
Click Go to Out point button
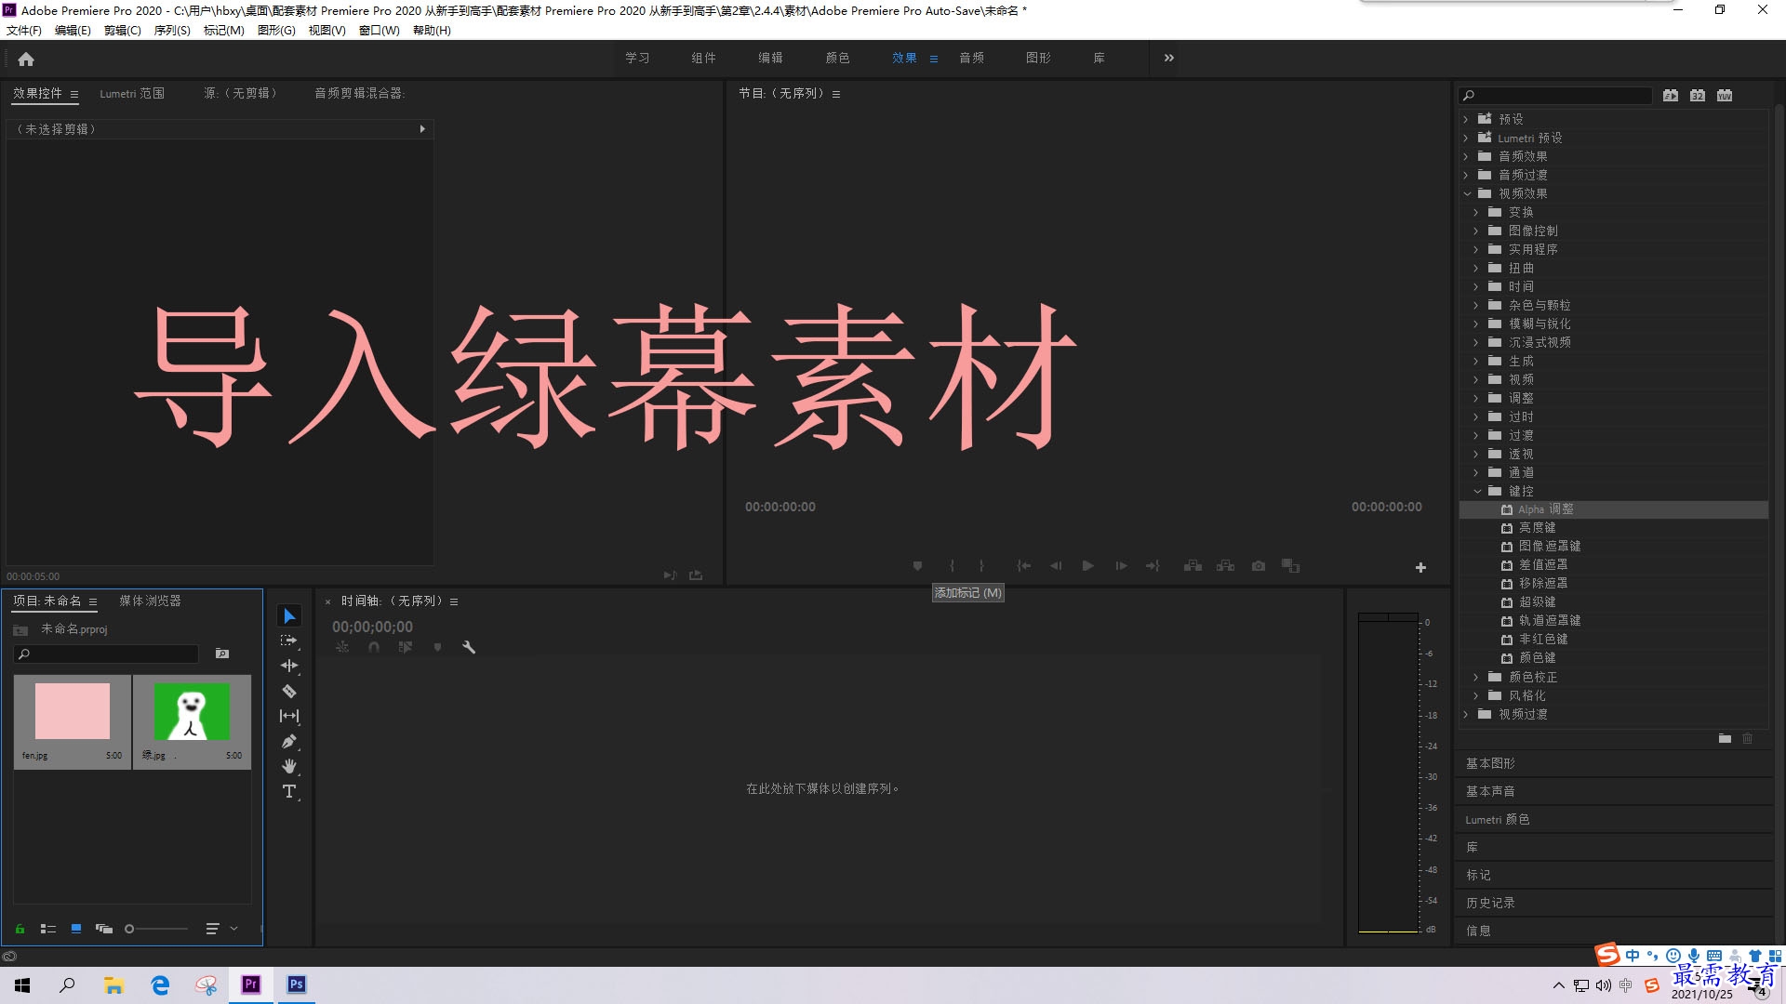coord(1153,565)
